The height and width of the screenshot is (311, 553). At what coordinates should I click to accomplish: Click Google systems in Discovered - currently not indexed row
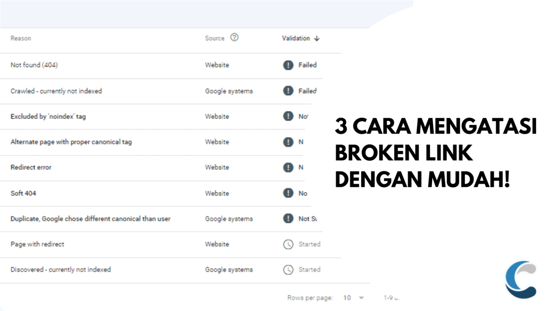click(229, 270)
